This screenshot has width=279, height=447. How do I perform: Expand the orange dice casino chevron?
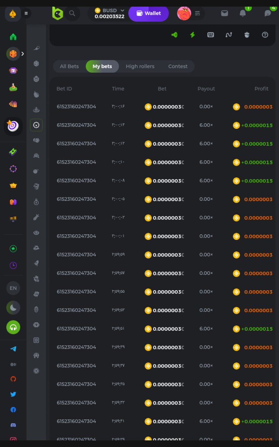[x=23, y=54]
